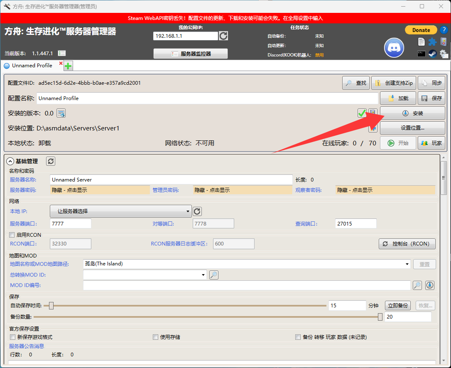Refresh the public IP address
The height and width of the screenshot is (368, 451).
click(223, 36)
